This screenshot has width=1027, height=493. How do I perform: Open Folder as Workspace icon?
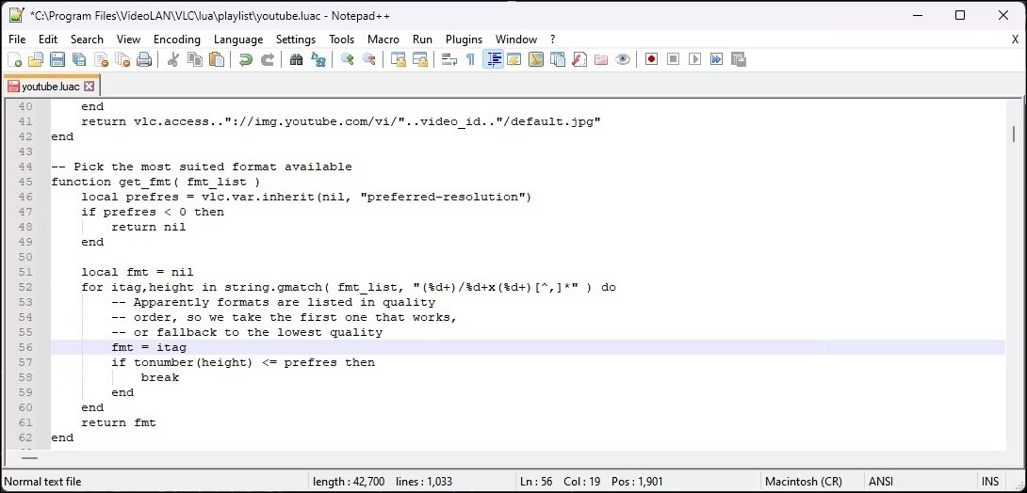click(x=600, y=59)
